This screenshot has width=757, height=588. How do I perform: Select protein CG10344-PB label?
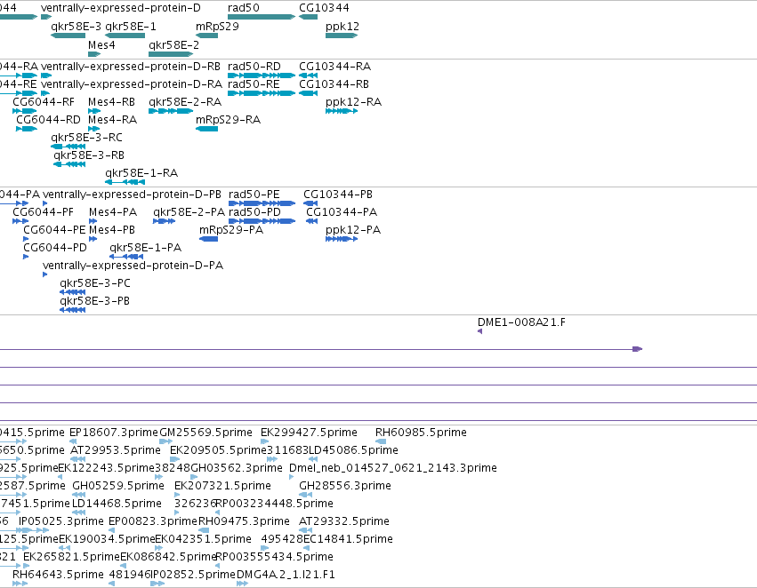coord(338,195)
